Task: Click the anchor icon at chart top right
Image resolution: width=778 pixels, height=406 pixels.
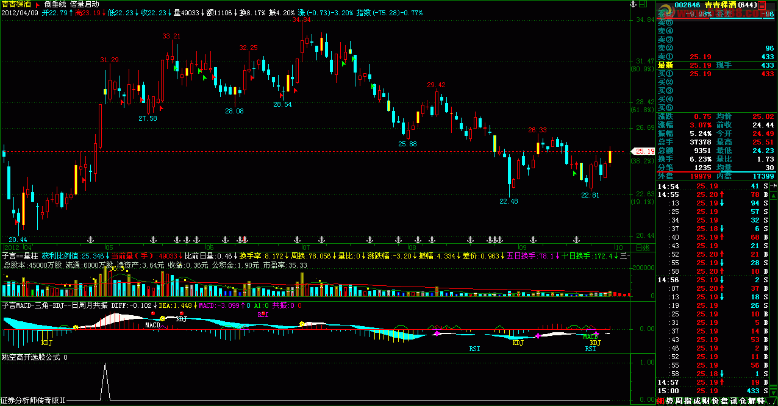Action: [633, 5]
